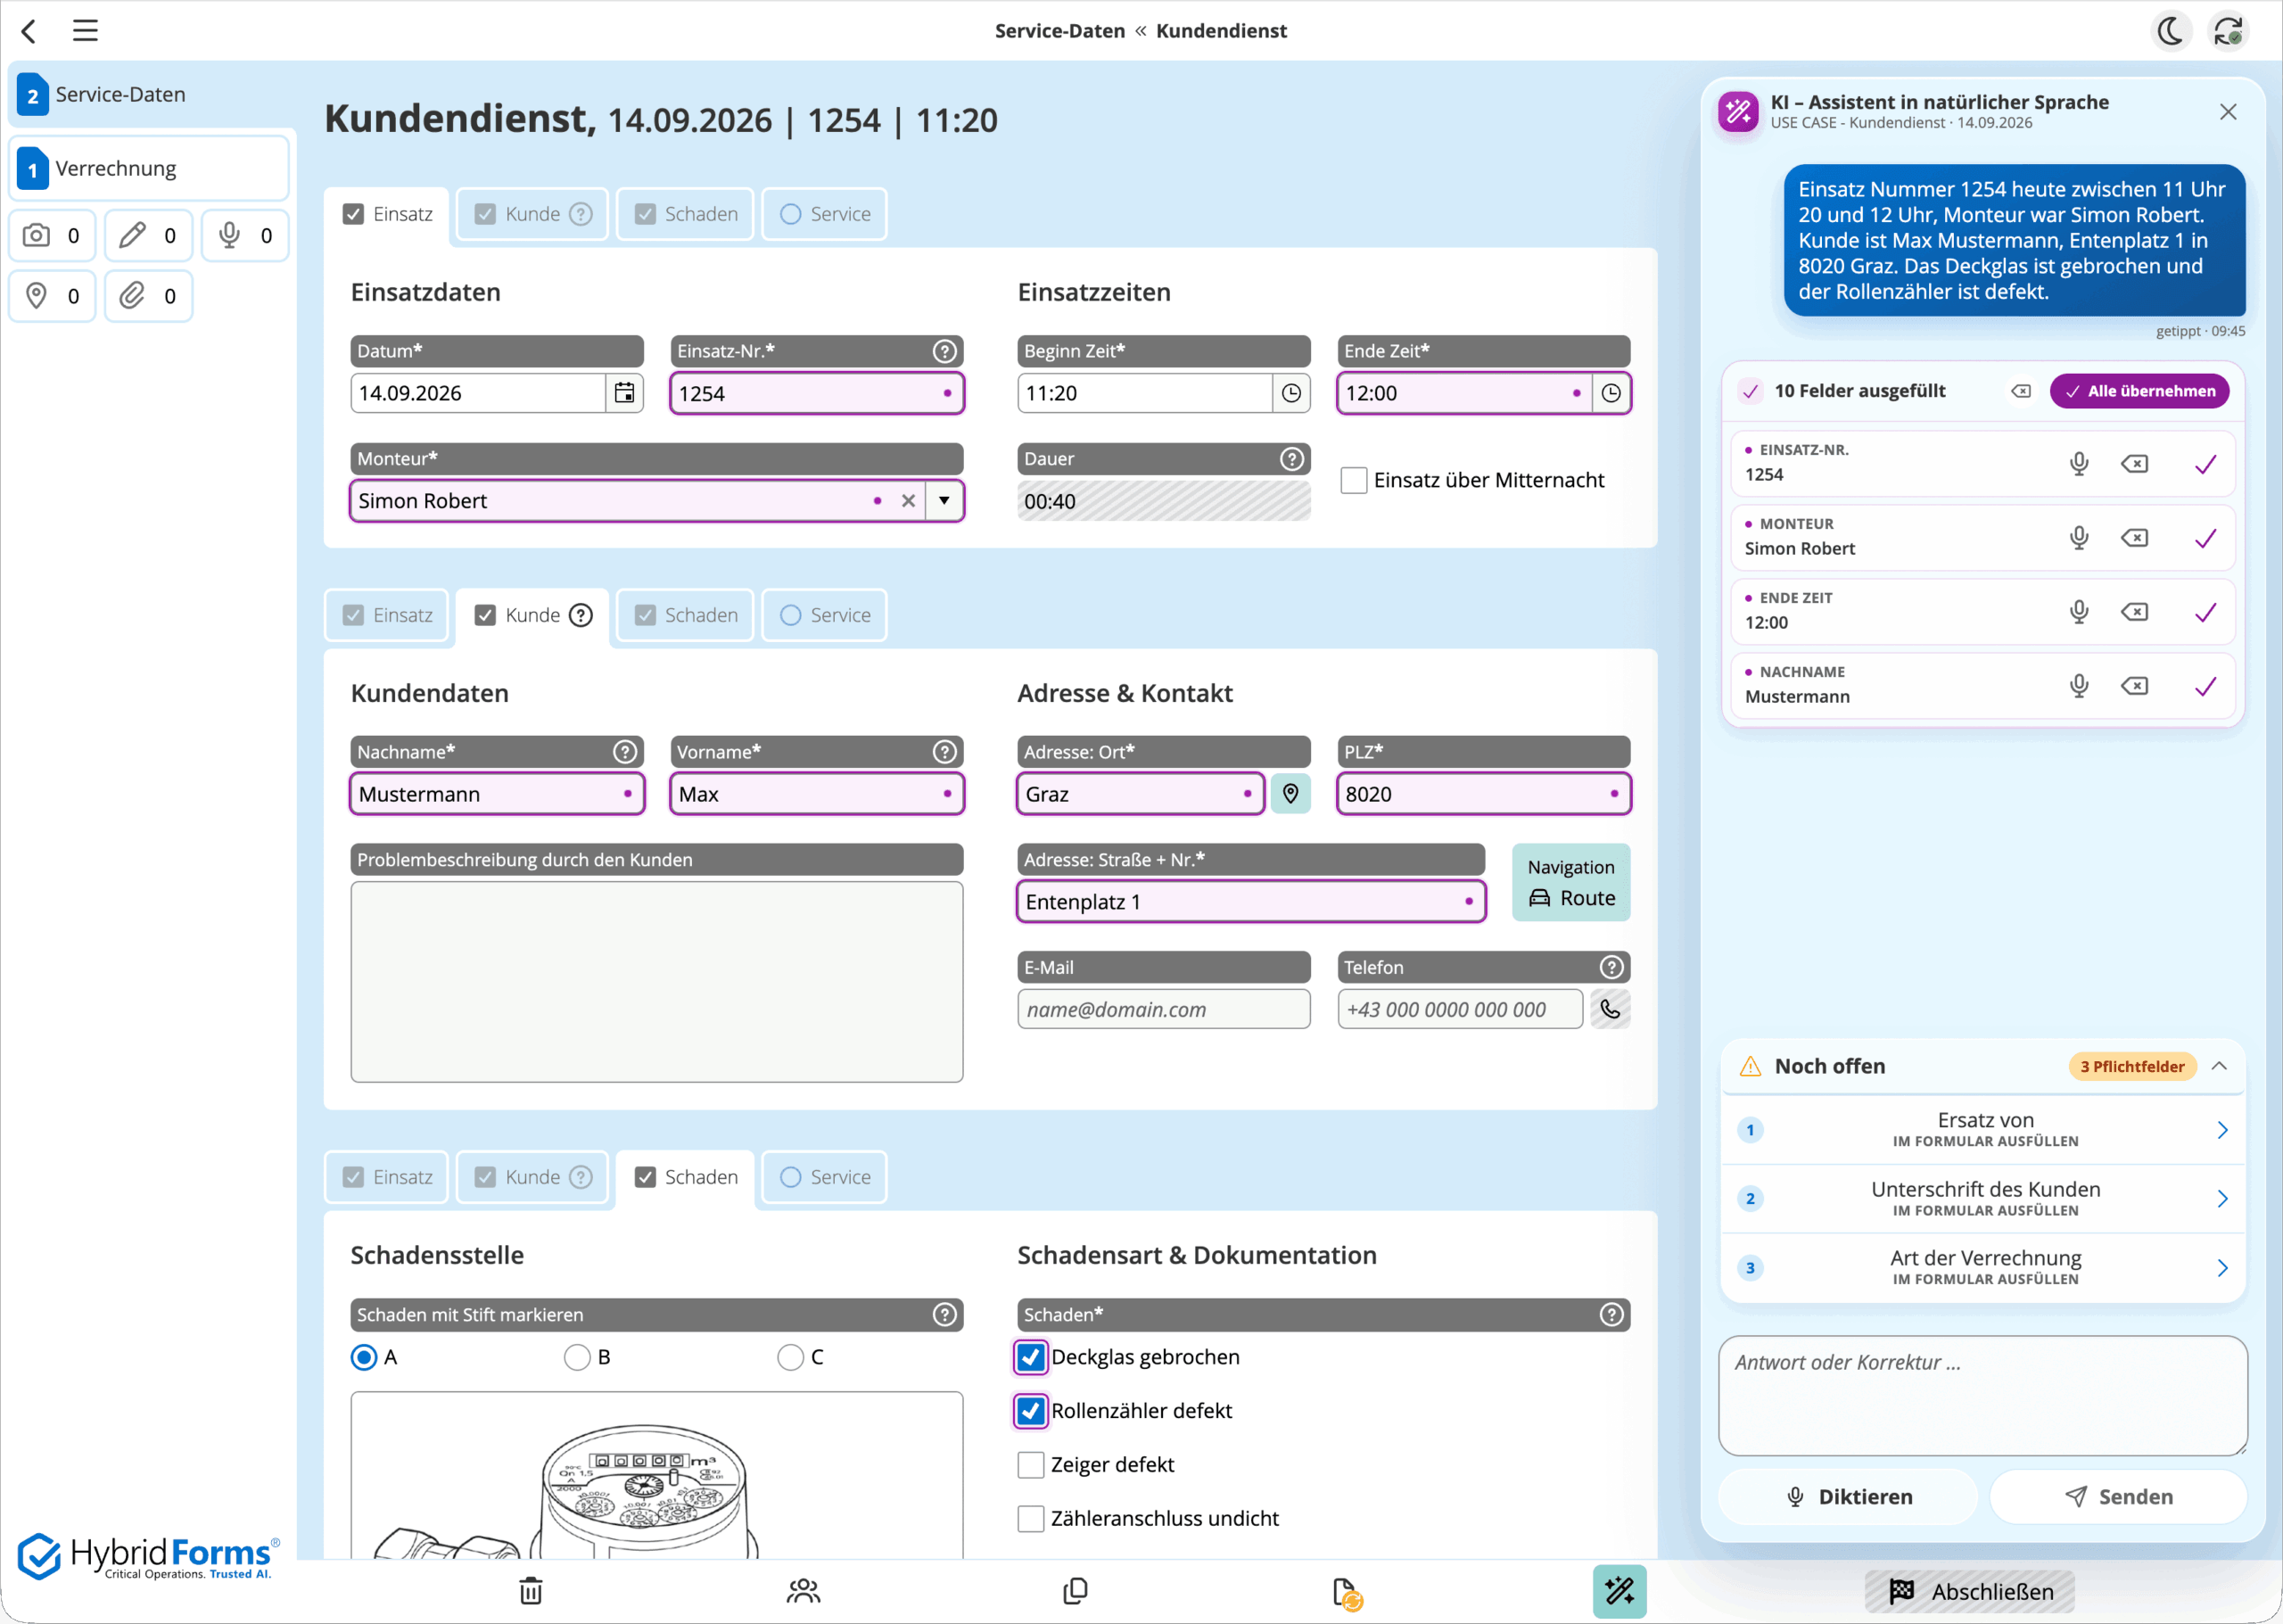The width and height of the screenshot is (2283, 1624).
Task: Open the camera photos counter
Action: pyautogui.click(x=52, y=236)
